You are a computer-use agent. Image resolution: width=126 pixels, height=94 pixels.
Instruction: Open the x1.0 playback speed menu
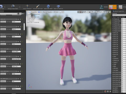(x=62, y=12)
